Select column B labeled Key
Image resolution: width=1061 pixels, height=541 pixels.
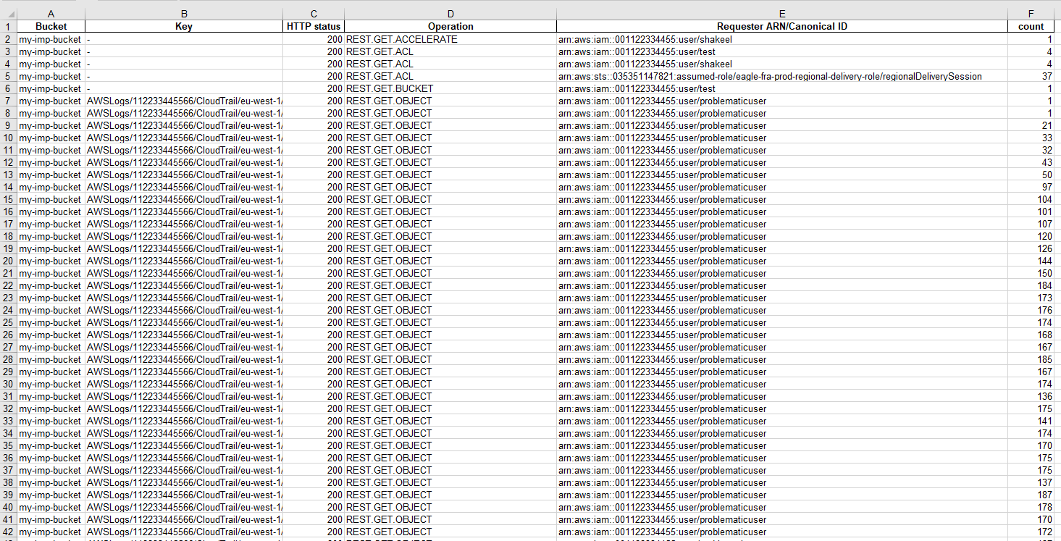tap(184, 13)
